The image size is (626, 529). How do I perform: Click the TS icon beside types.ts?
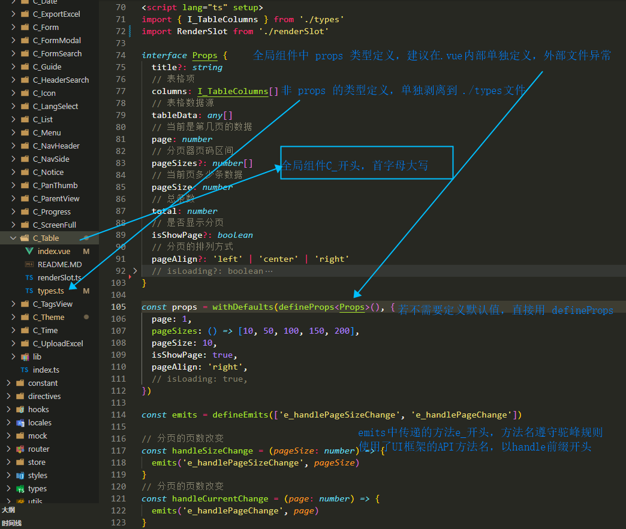click(29, 291)
